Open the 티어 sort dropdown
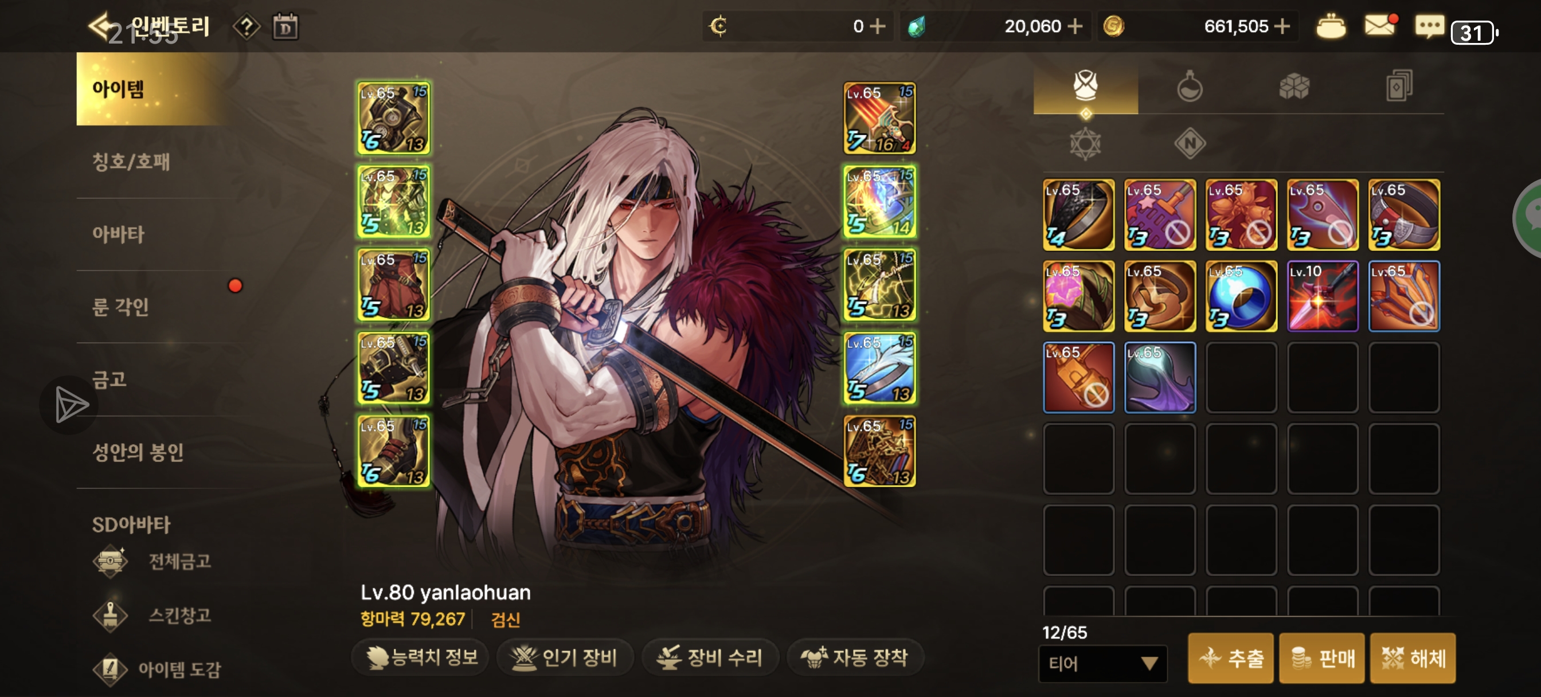1541x697 pixels. click(1102, 663)
